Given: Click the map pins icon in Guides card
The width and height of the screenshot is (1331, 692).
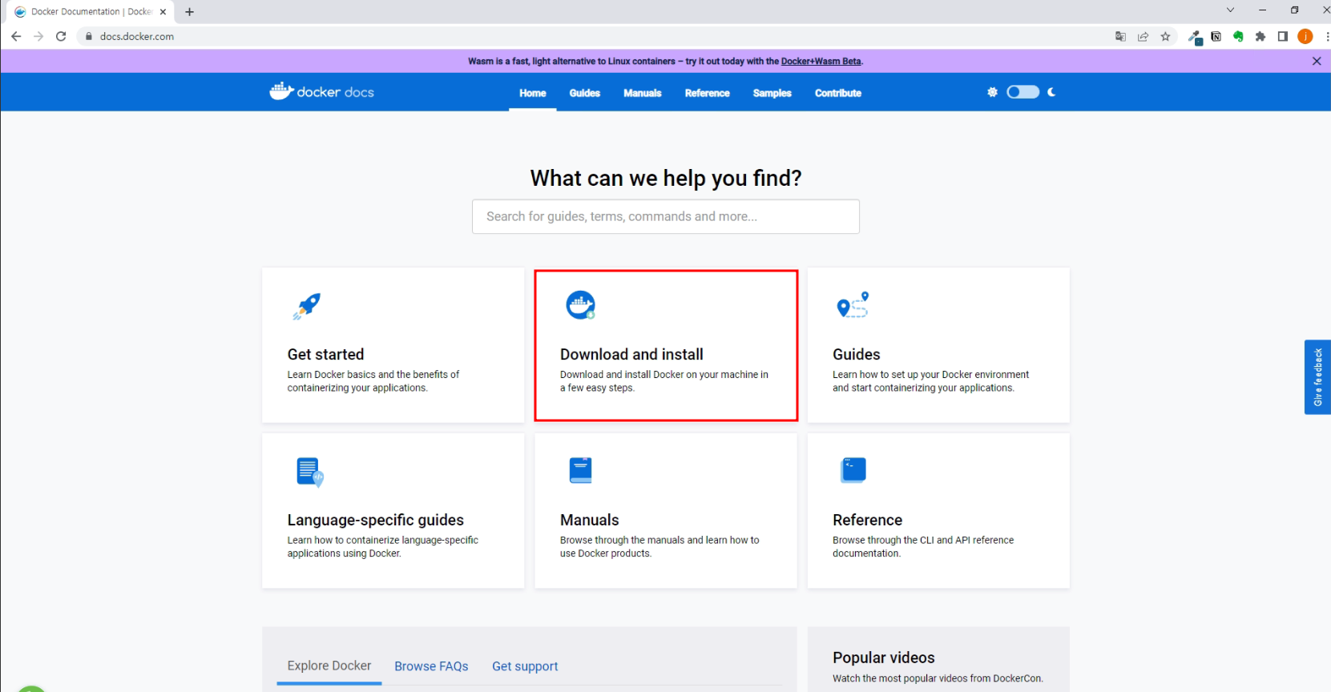Looking at the screenshot, I should [853, 305].
